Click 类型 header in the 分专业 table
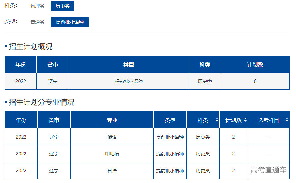This screenshot has height=183, width=296. (x=170, y=120)
